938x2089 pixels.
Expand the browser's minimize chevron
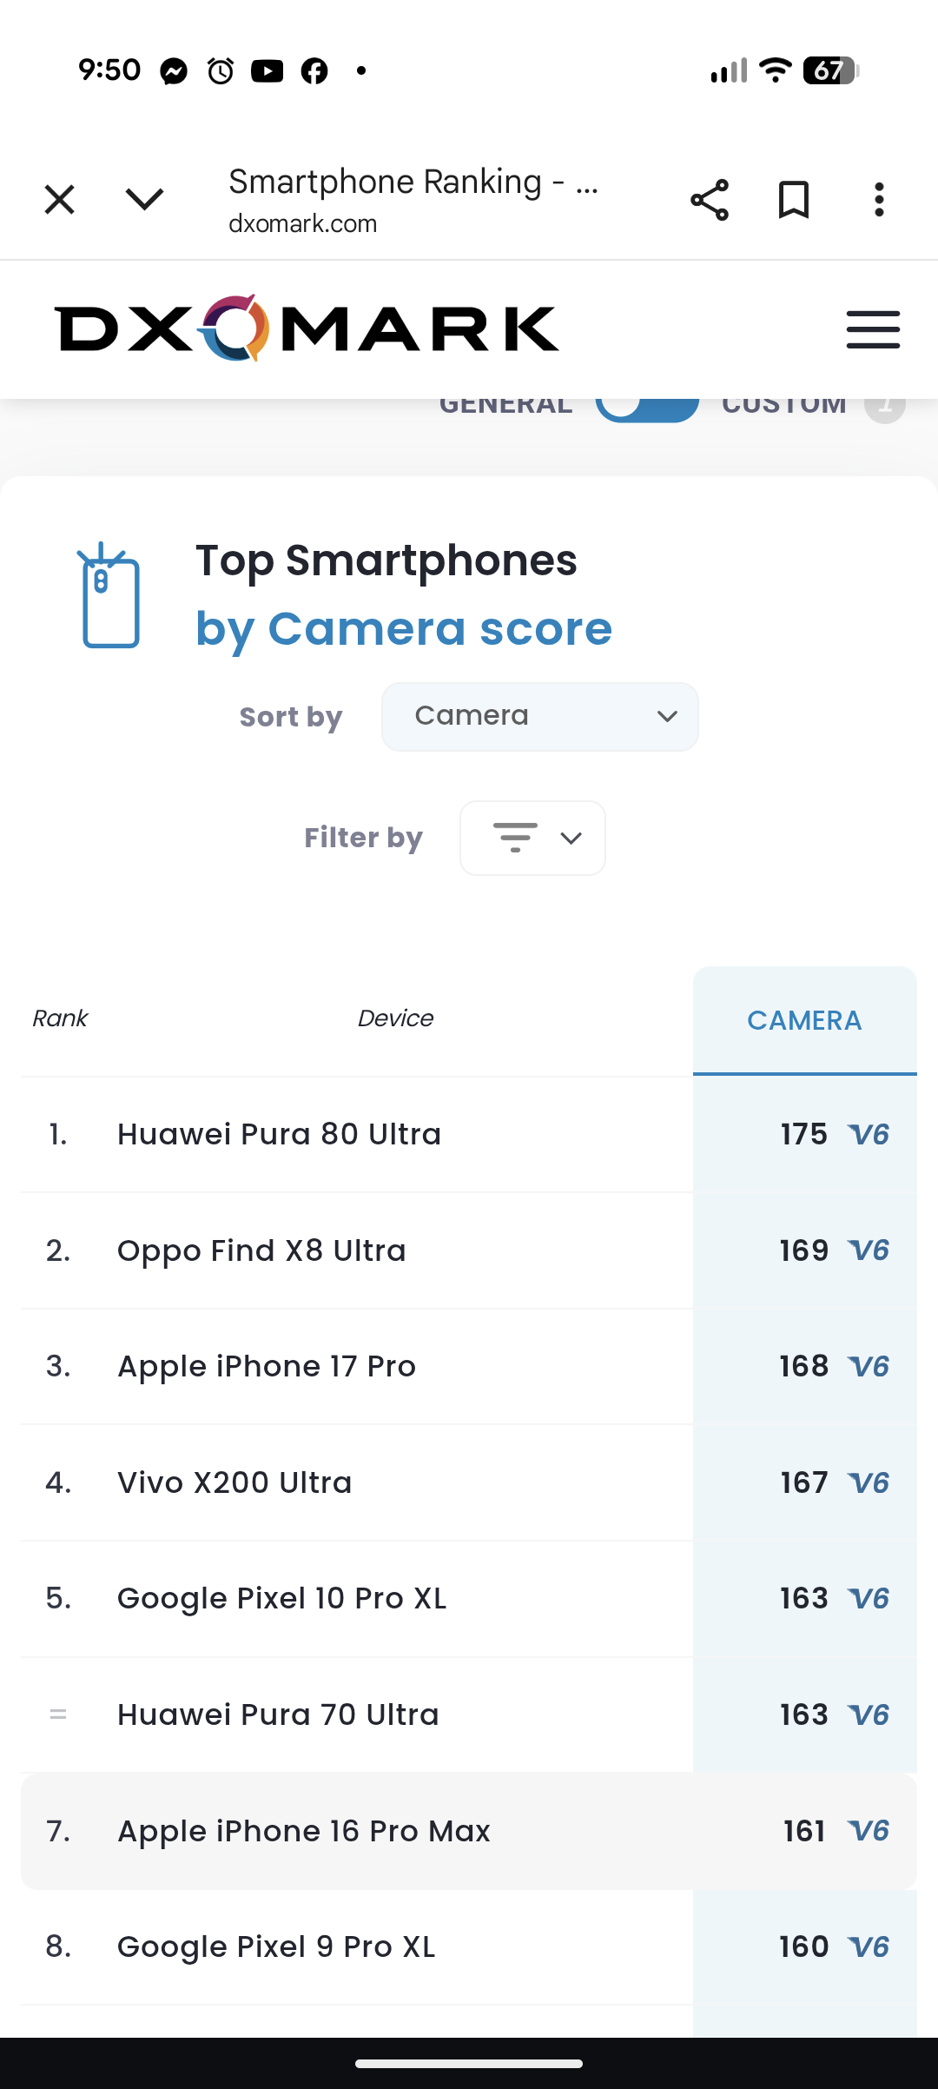pos(144,200)
